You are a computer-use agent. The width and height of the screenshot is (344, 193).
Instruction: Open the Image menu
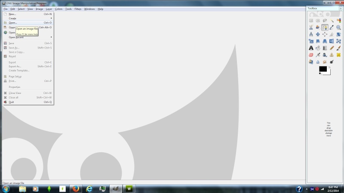pos(39,9)
